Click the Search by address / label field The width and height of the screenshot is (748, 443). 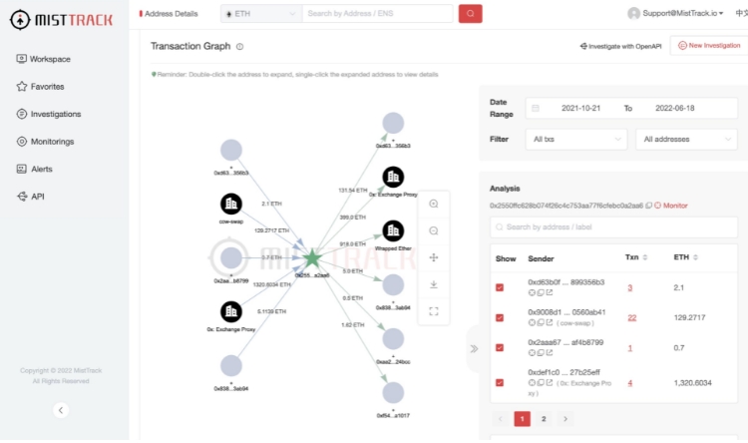[613, 227]
